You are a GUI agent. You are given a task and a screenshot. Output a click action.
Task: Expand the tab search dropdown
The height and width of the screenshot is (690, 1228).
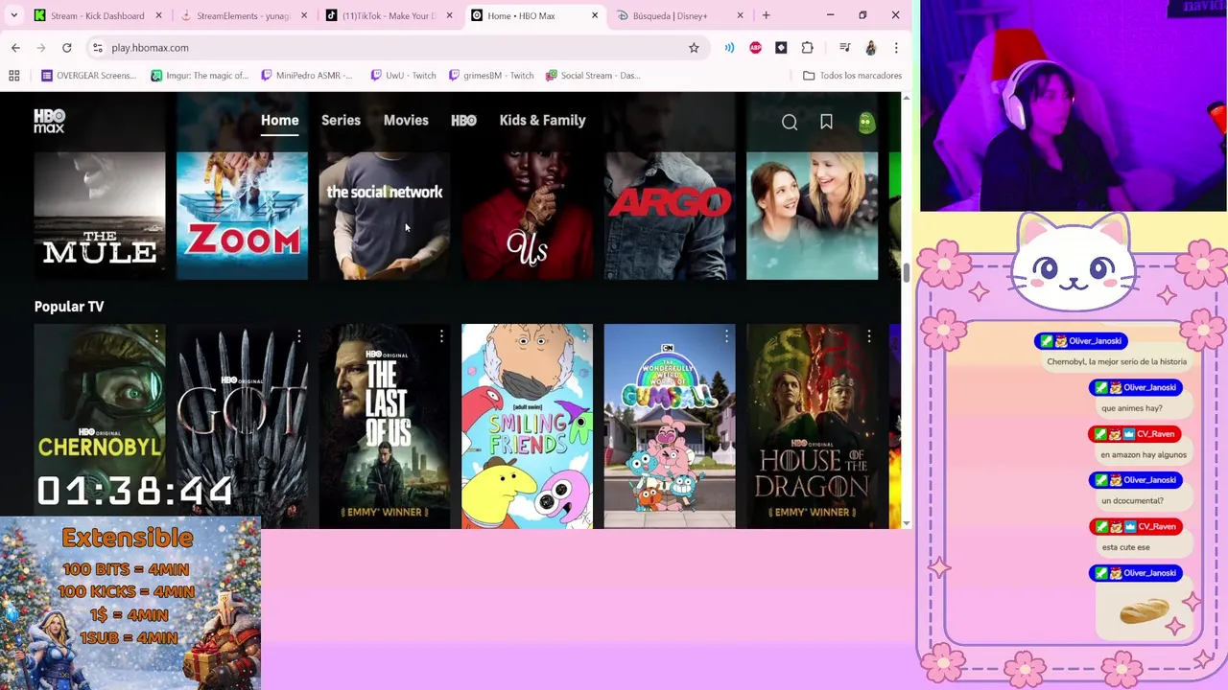point(13,15)
